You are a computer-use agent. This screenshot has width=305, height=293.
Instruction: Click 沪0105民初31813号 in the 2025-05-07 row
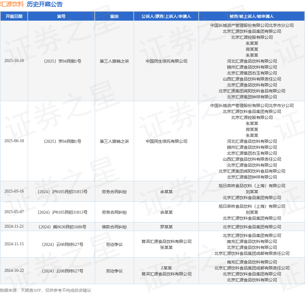click(63, 212)
